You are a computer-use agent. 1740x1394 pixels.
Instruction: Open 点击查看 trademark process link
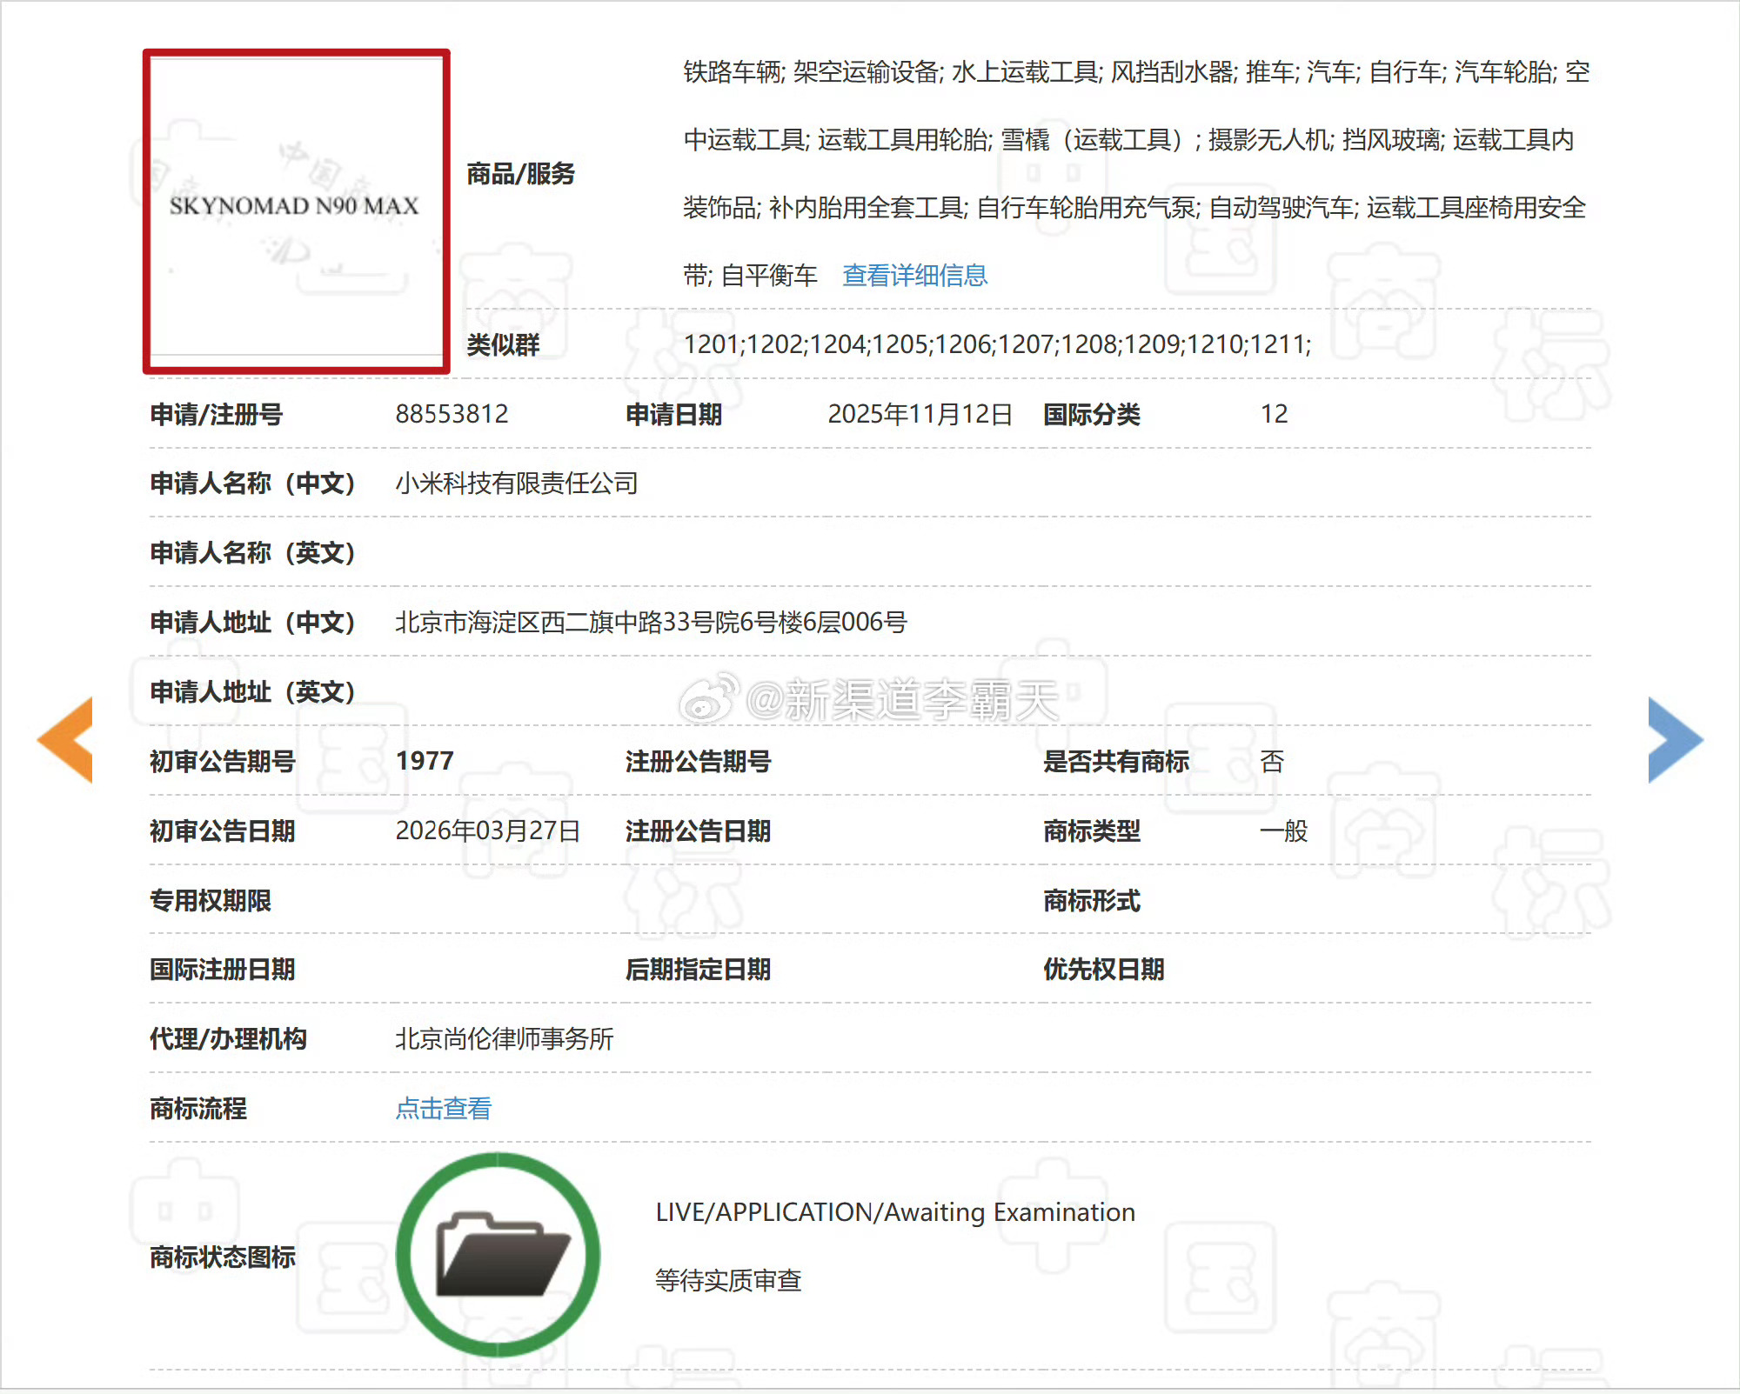(x=444, y=1109)
